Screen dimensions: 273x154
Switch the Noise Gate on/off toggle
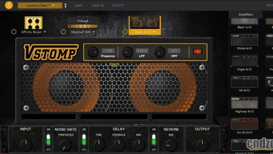tap(48, 140)
